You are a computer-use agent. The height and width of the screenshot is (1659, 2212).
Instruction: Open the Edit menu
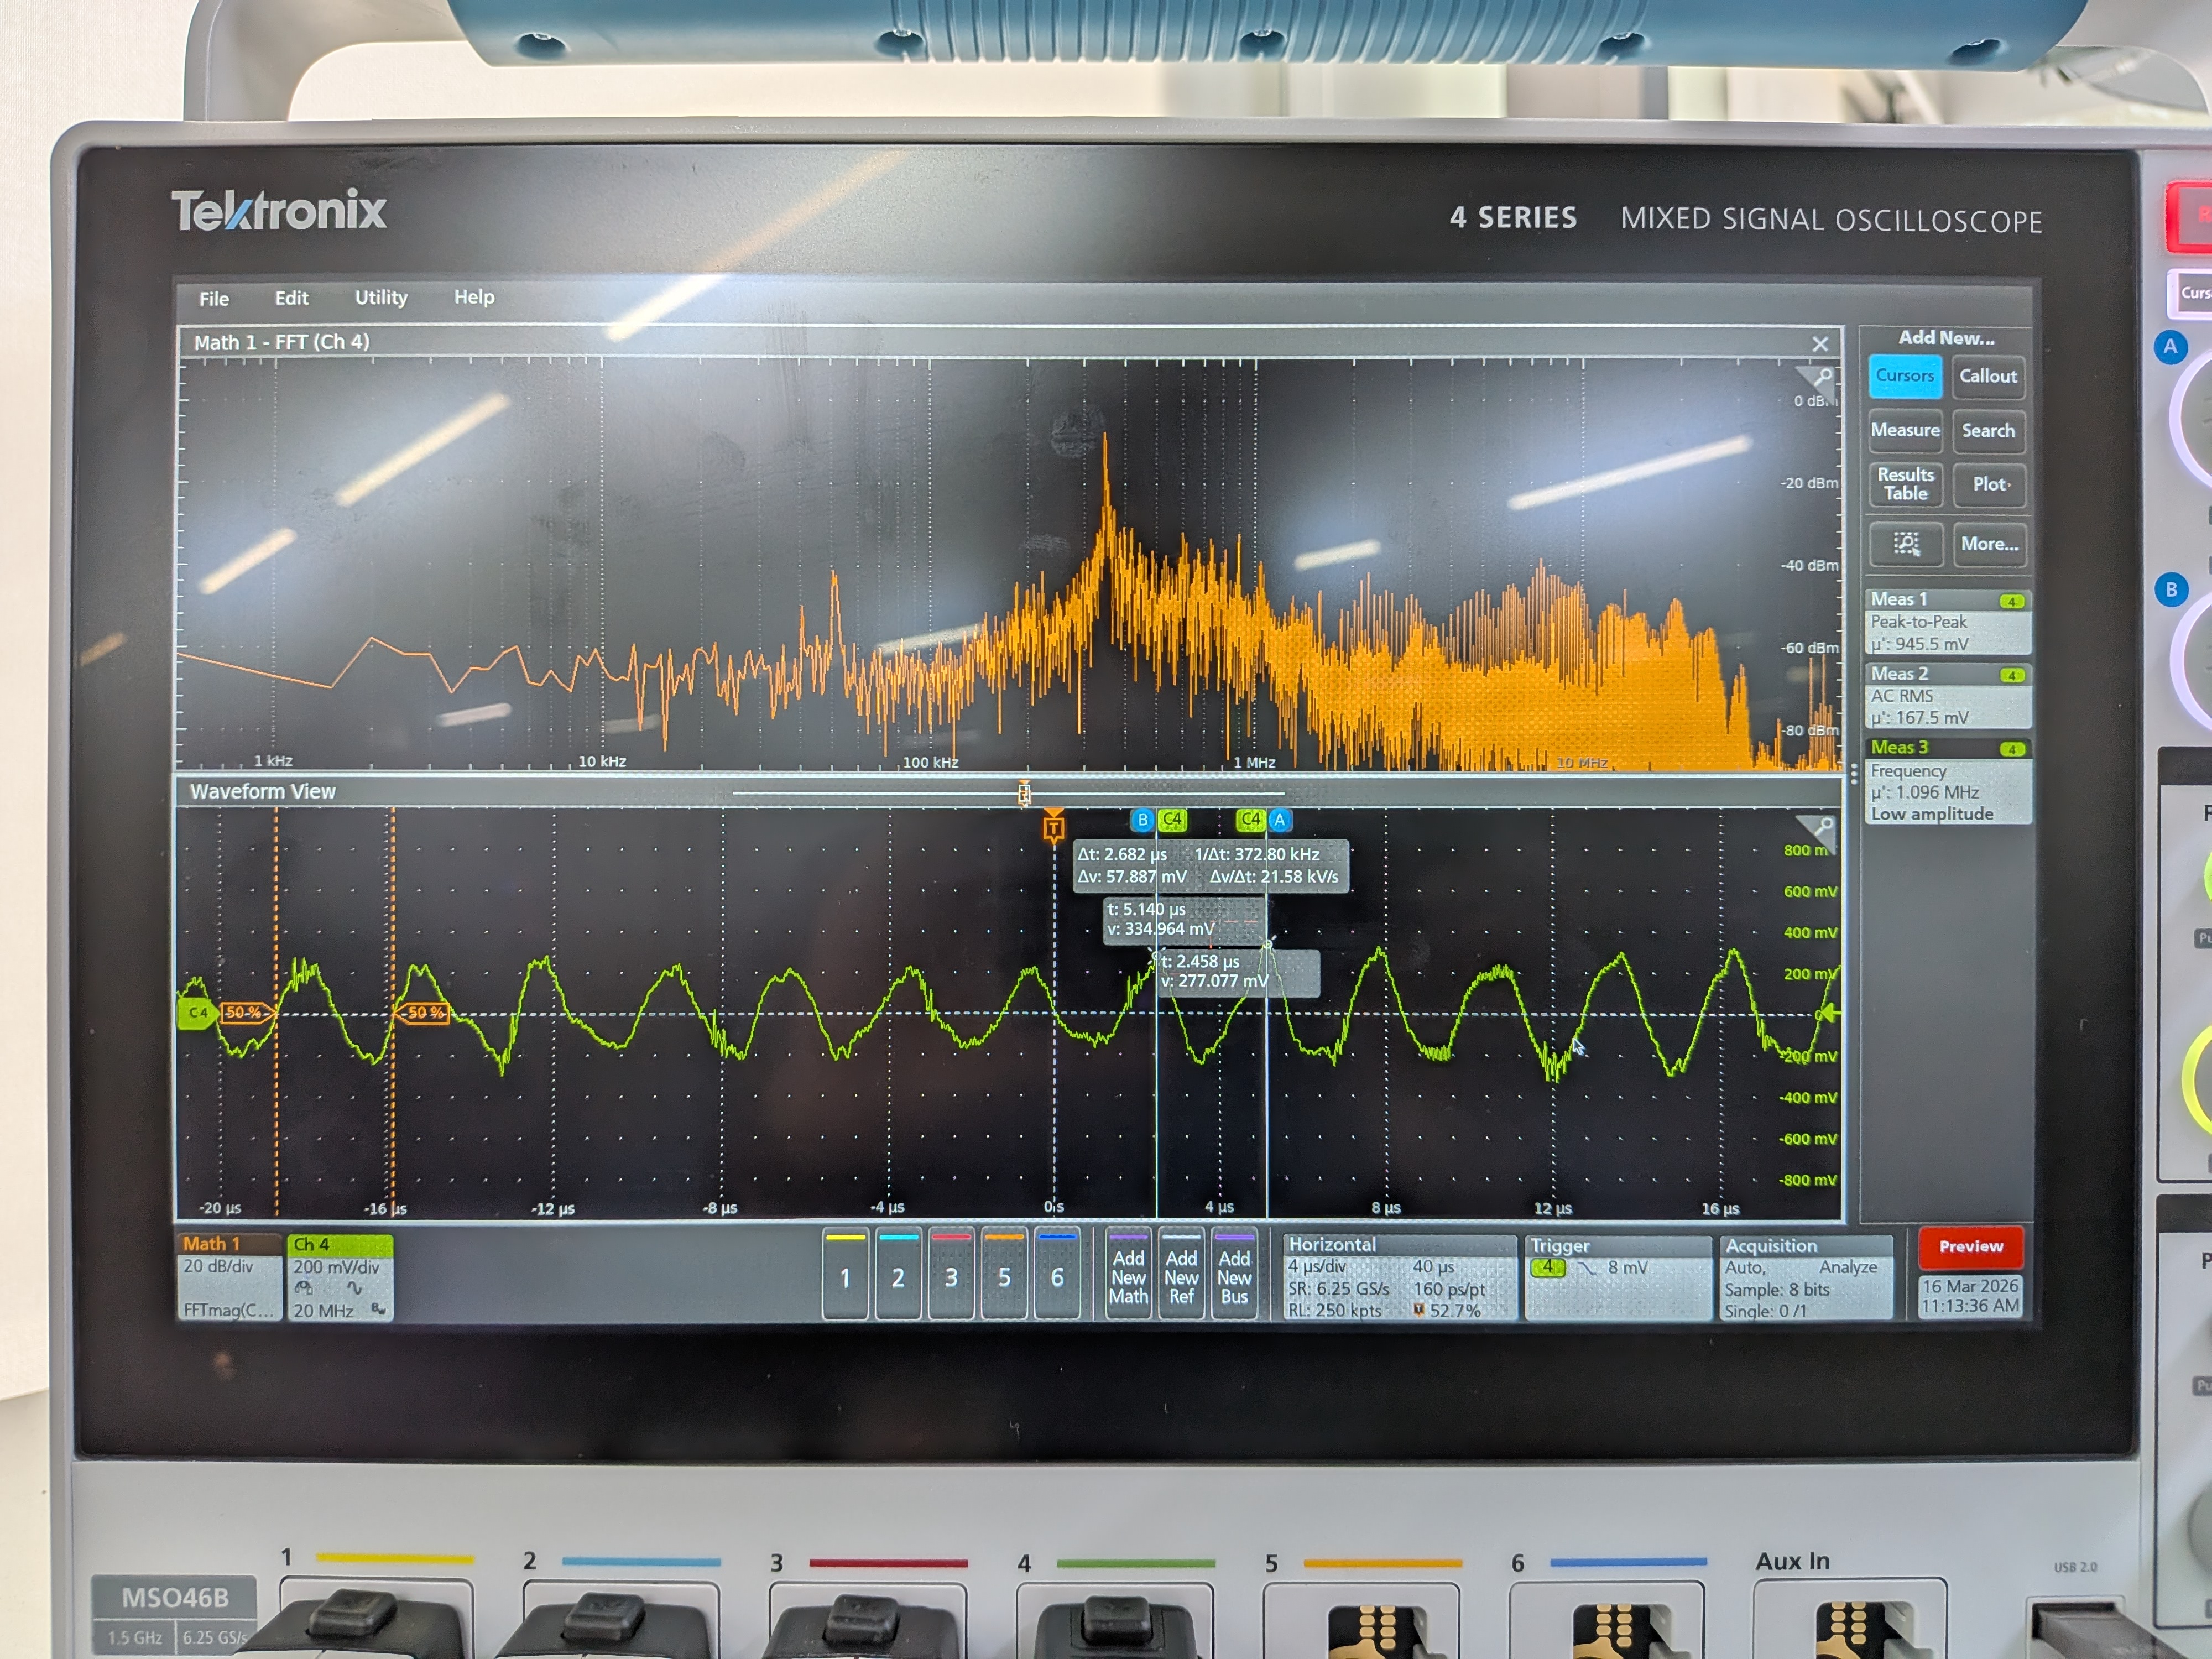tap(292, 298)
